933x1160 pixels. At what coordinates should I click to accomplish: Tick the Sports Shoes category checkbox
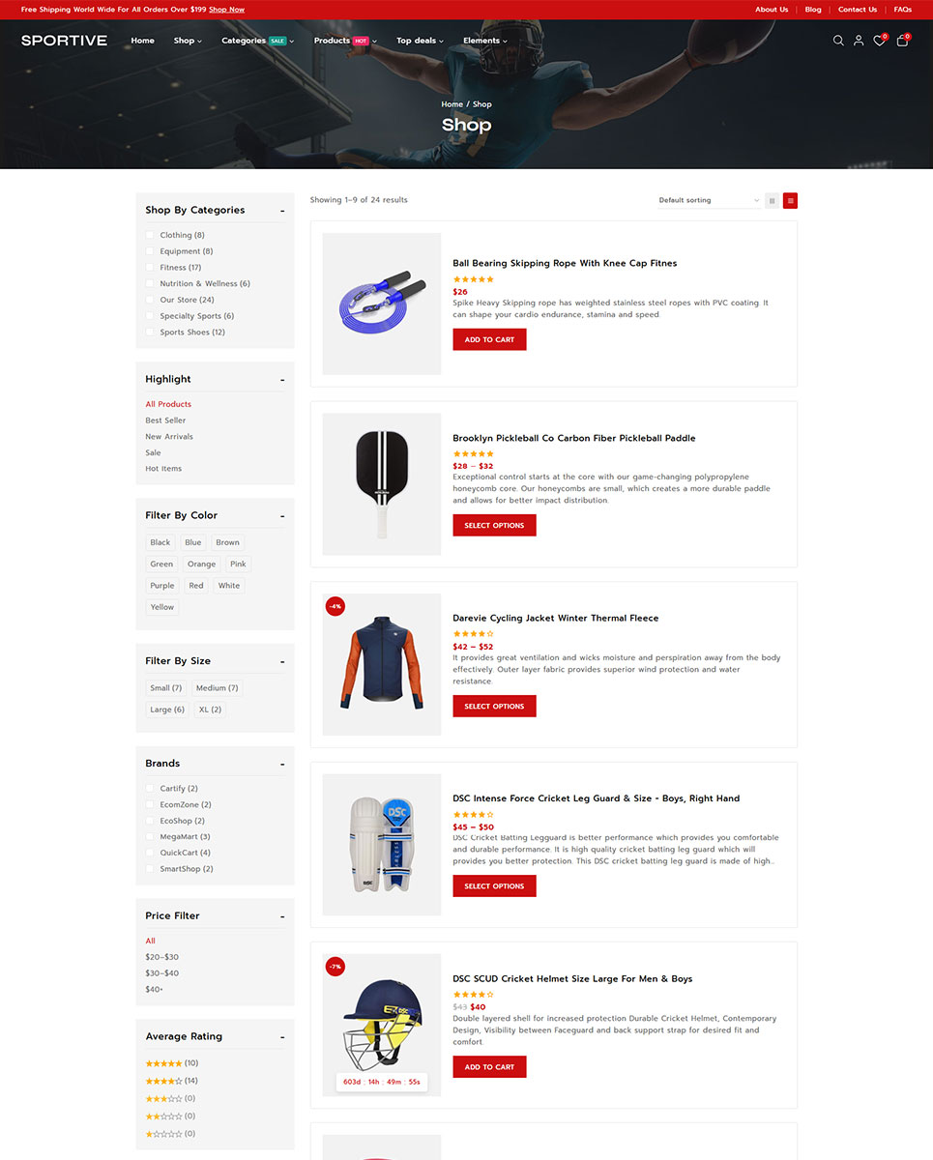pyautogui.click(x=150, y=332)
